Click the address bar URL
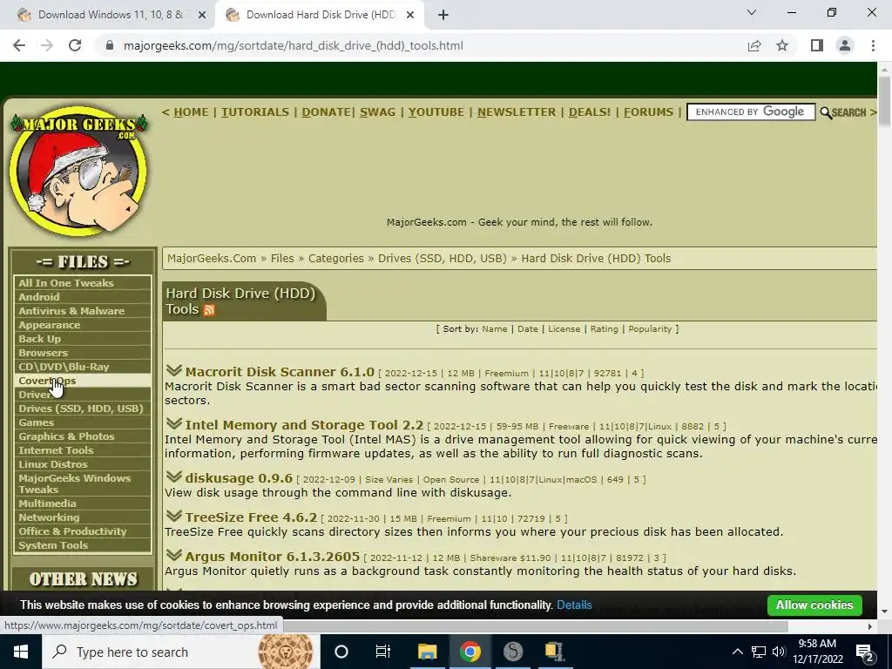 pyautogui.click(x=293, y=45)
